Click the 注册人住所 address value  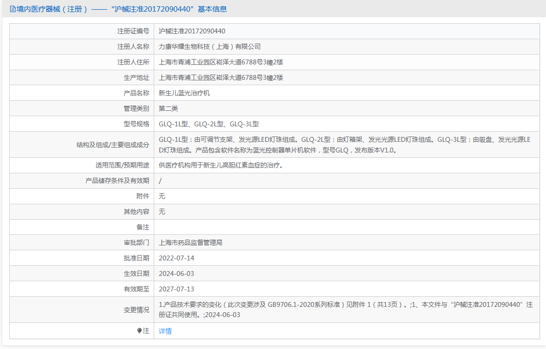[x=221, y=62]
